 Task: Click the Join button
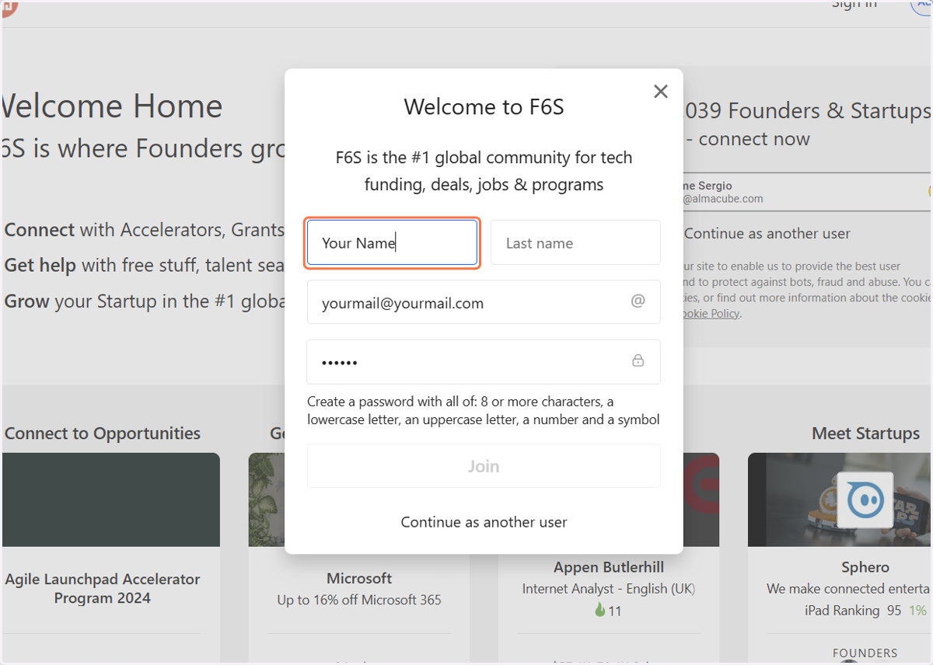pos(484,466)
